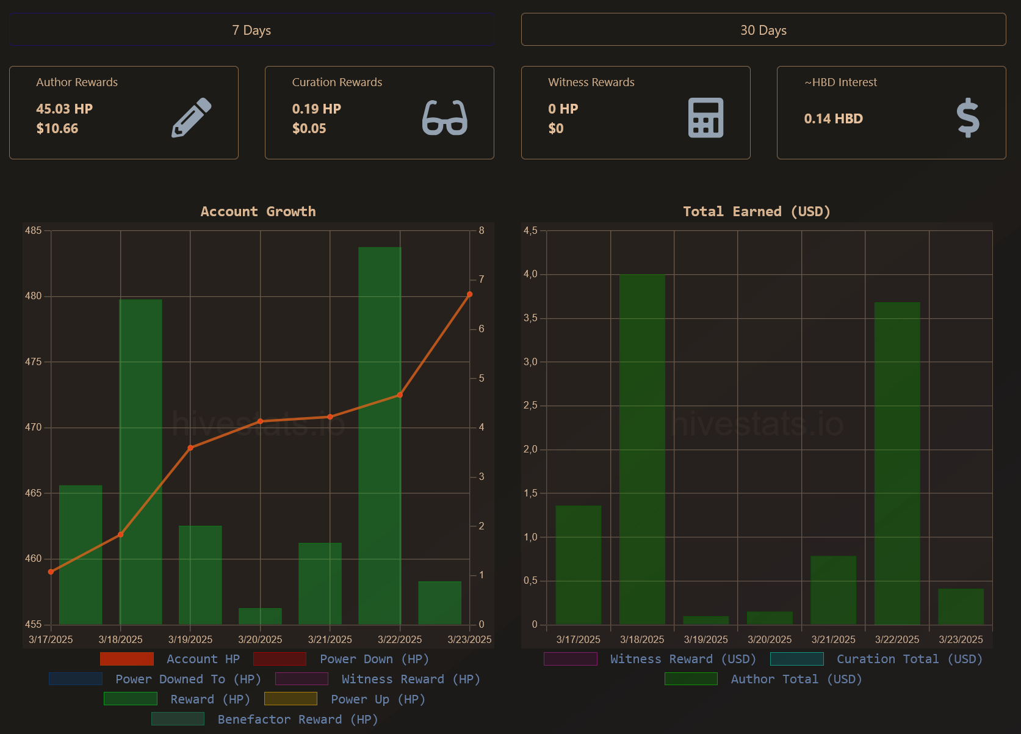Hide the Benefactor Reward (HP) series
The height and width of the screenshot is (734, 1021).
178,719
